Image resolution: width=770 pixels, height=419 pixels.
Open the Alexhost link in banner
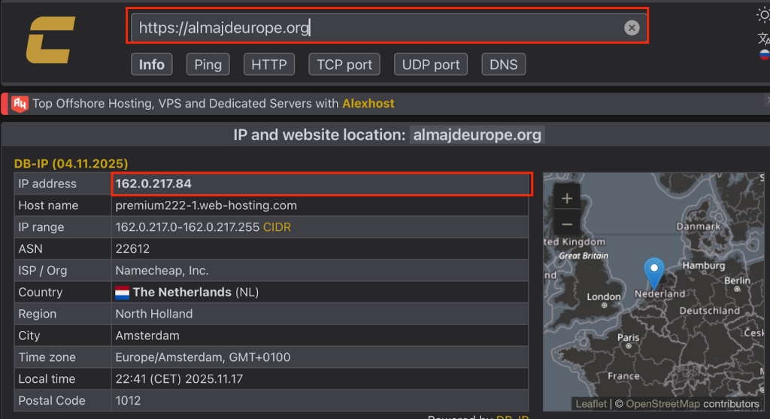[x=368, y=103]
